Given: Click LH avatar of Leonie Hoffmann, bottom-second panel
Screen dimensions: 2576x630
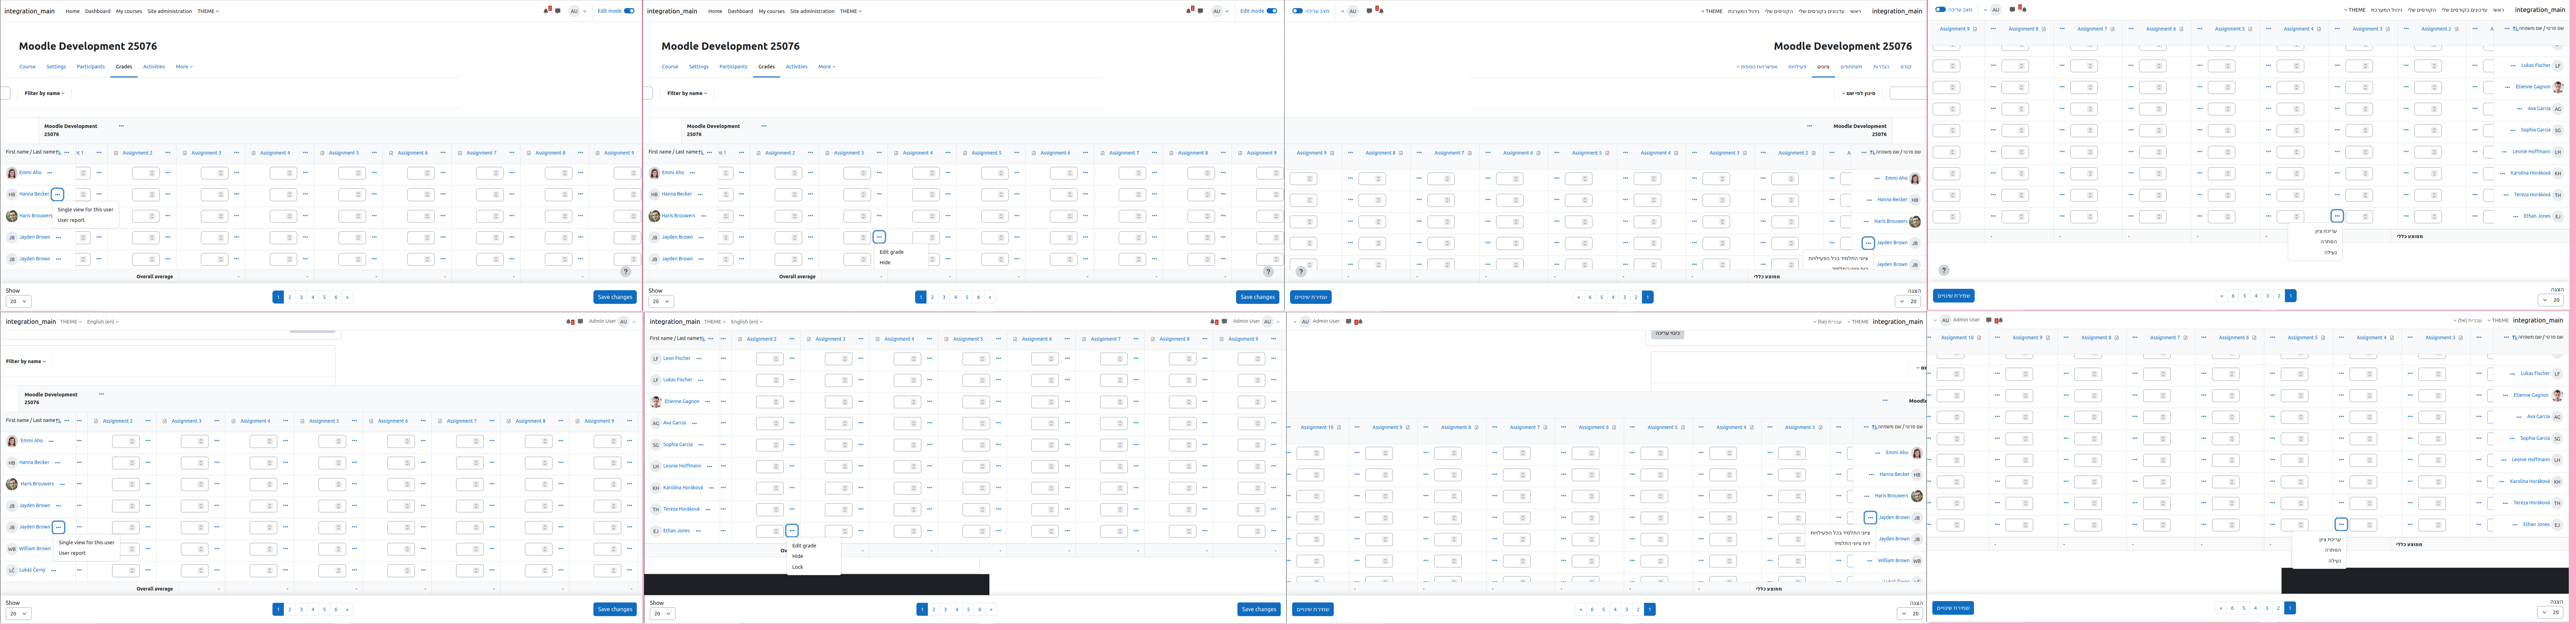Looking at the screenshot, I should [x=656, y=466].
